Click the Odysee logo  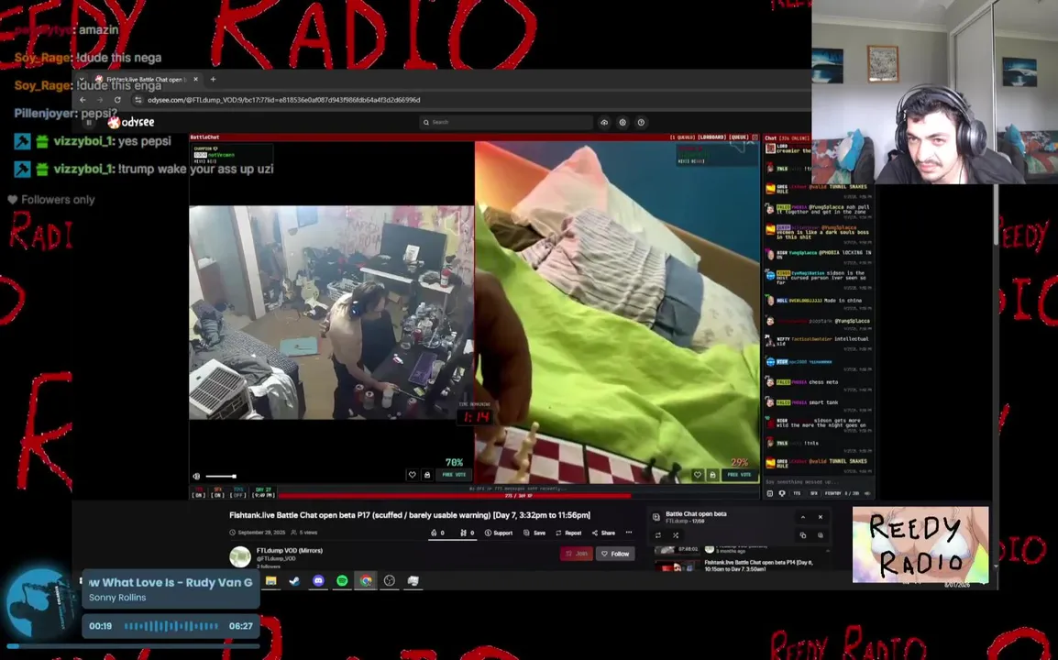click(132, 122)
